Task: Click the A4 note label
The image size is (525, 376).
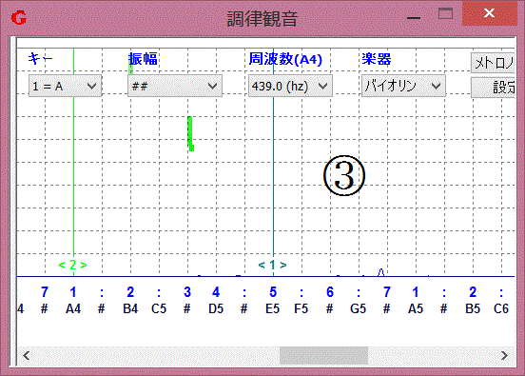Action: (x=73, y=308)
